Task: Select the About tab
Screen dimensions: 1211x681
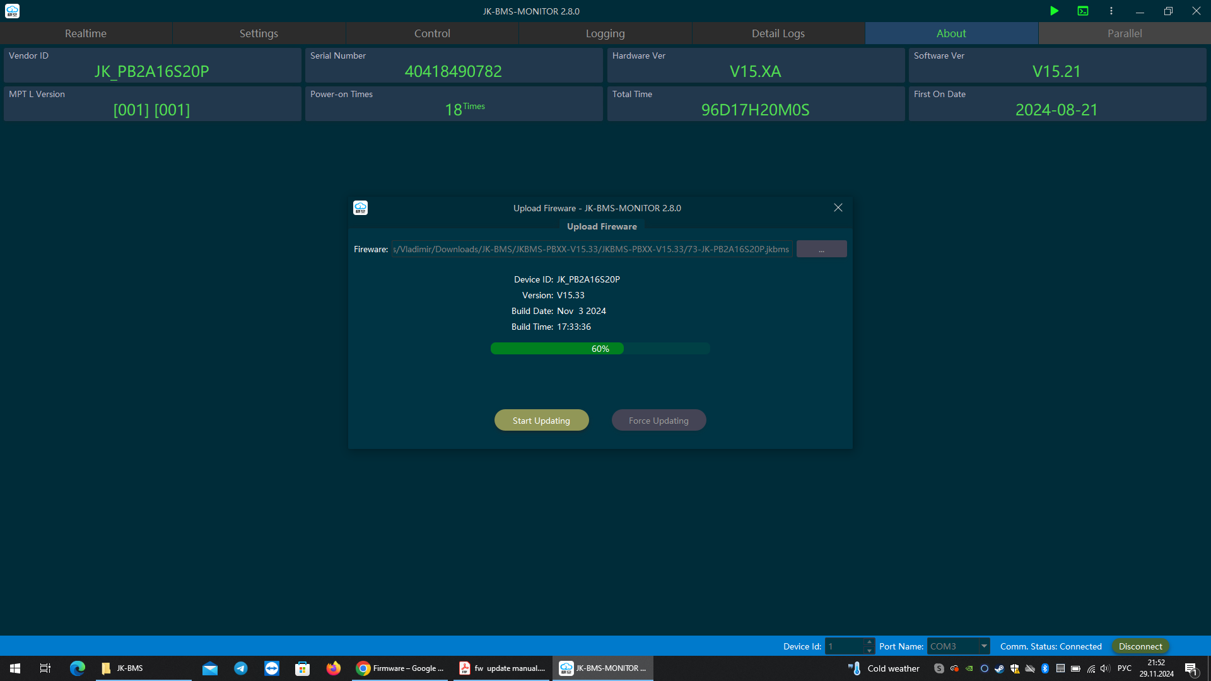Action: click(x=951, y=33)
